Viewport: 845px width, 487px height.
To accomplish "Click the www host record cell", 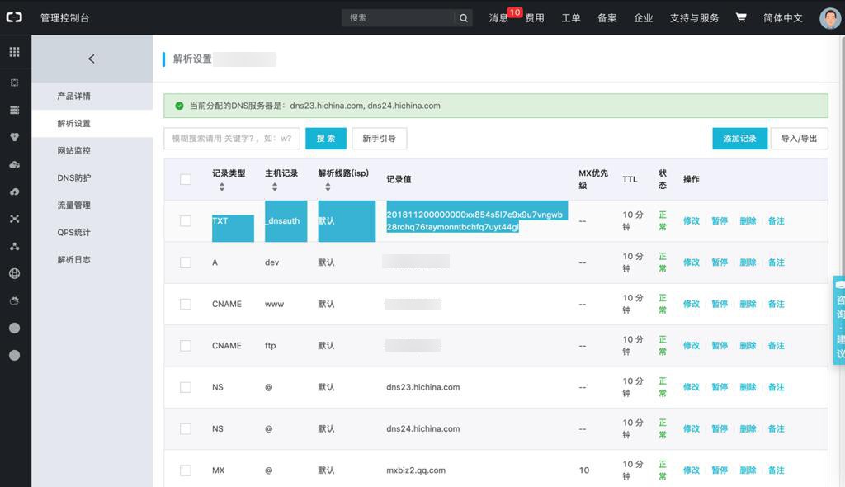I will tap(274, 305).
